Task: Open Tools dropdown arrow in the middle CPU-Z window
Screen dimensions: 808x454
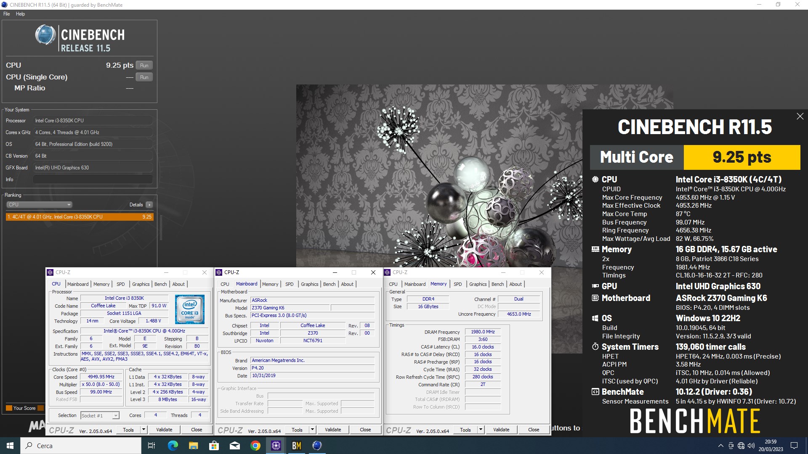Action: (312, 430)
